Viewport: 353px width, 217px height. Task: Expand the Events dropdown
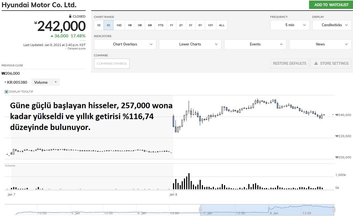[x=255, y=44]
